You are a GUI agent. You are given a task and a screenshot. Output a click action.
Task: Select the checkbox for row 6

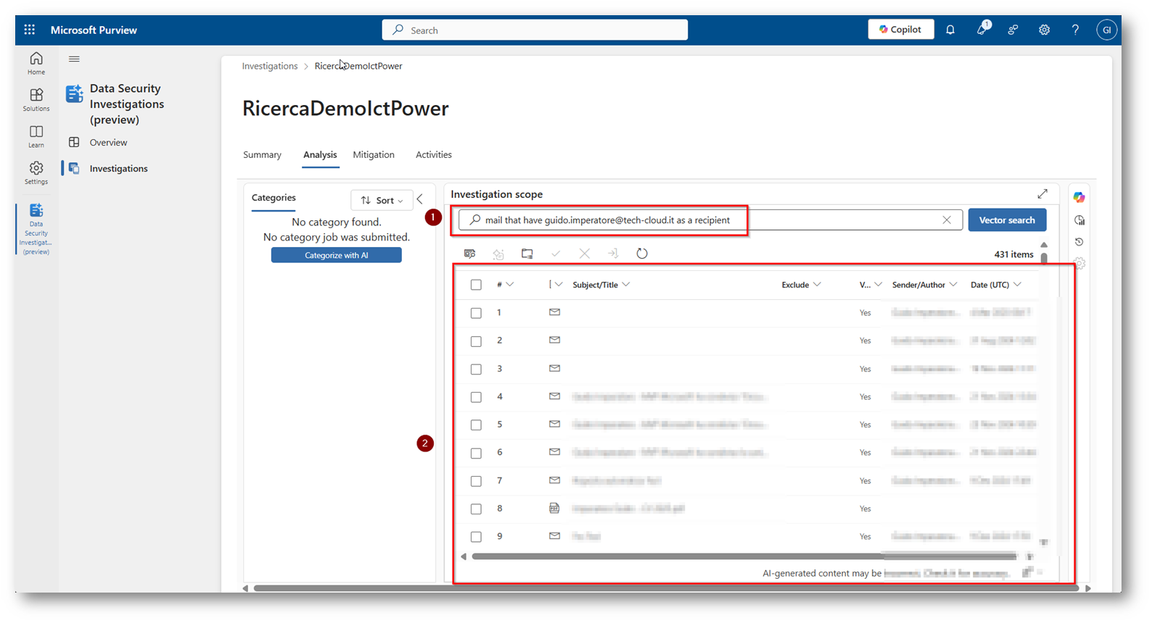(x=476, y=453)
